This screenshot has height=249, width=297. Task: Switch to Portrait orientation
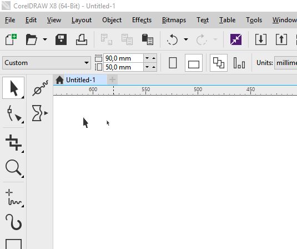click(173, 63)
